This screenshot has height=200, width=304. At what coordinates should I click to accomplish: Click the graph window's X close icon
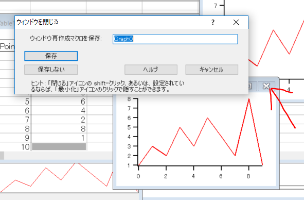click(x=266, y=86)
